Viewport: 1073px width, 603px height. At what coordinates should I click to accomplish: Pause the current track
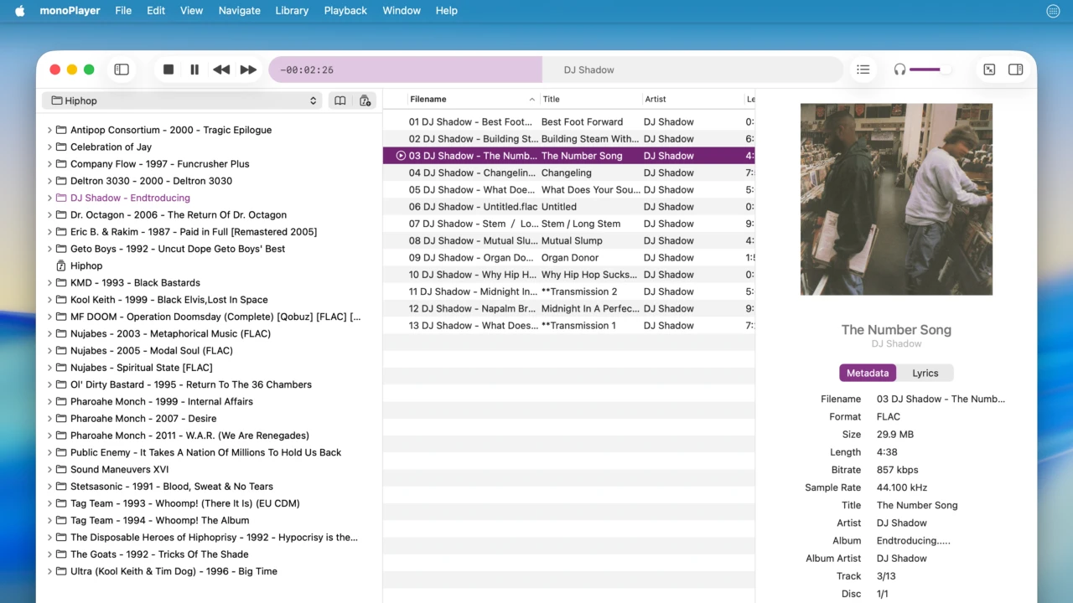[194, 70]
